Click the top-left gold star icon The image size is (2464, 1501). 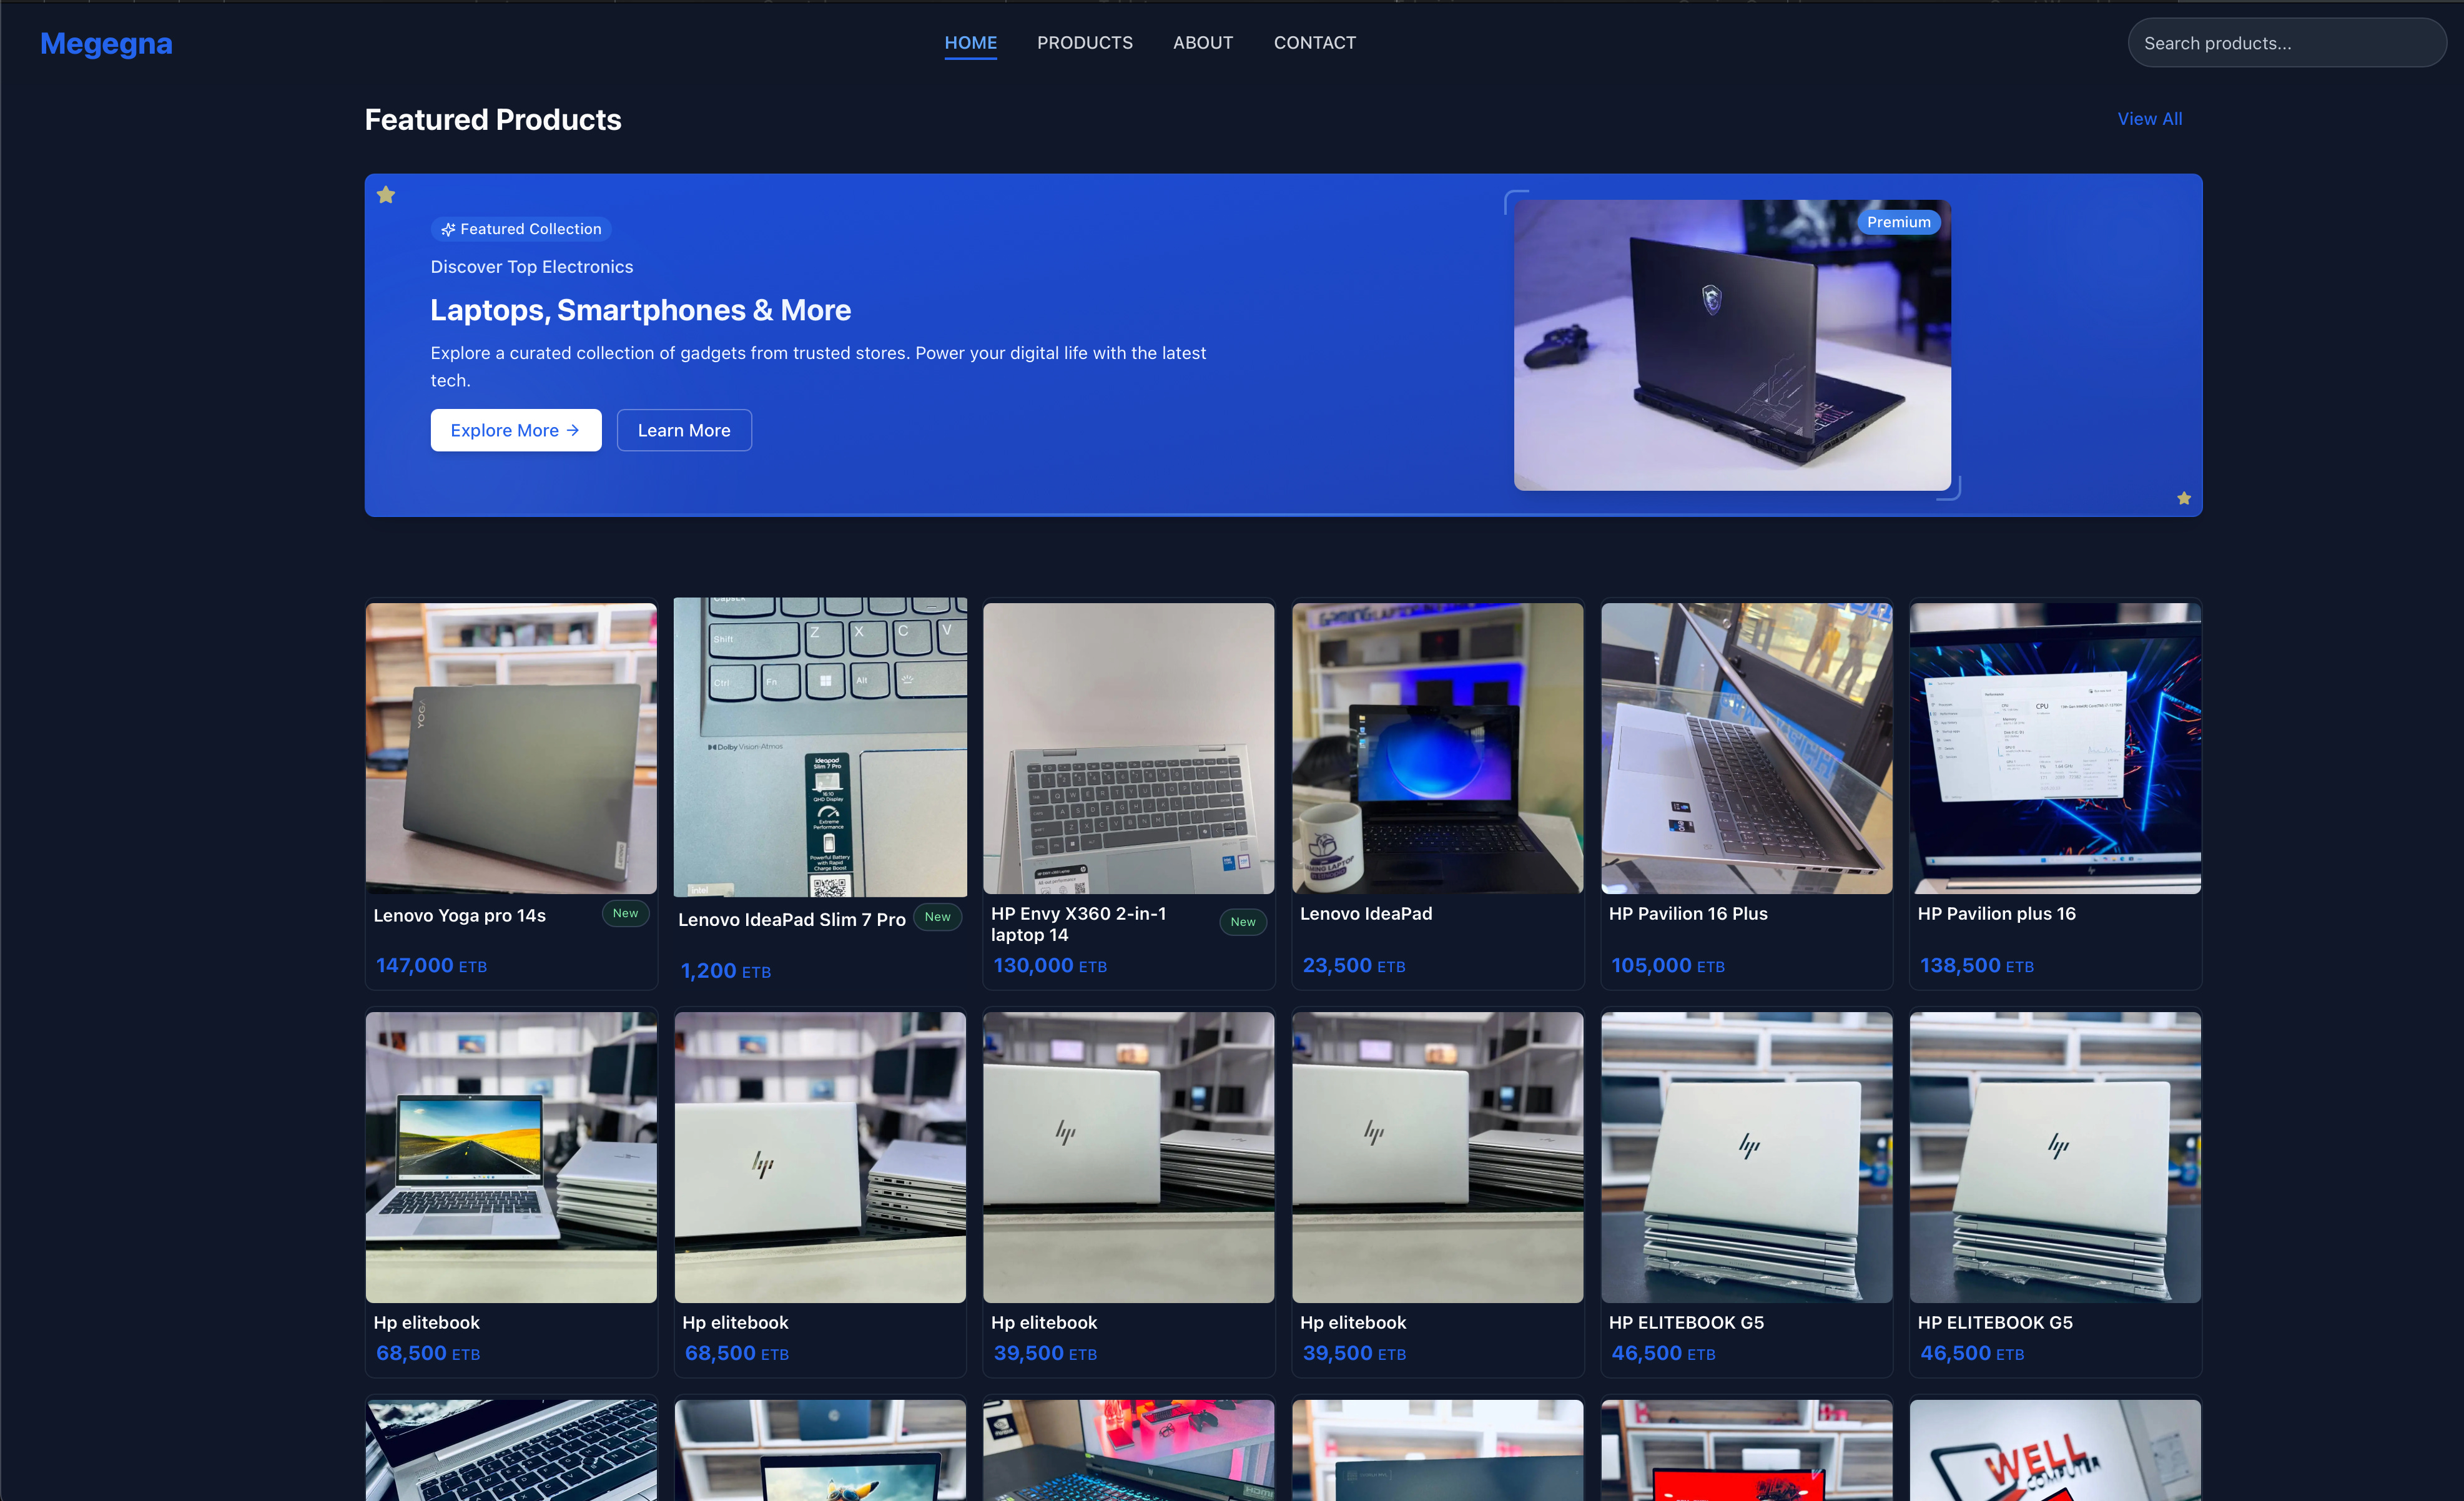pos(386,195)
